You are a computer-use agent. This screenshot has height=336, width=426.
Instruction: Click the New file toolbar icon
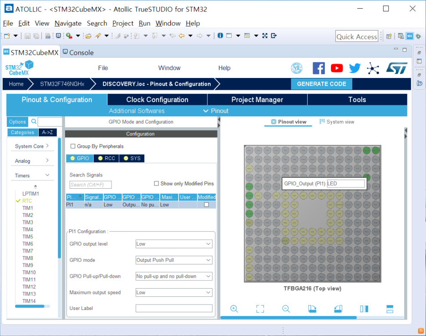point(7,36)
